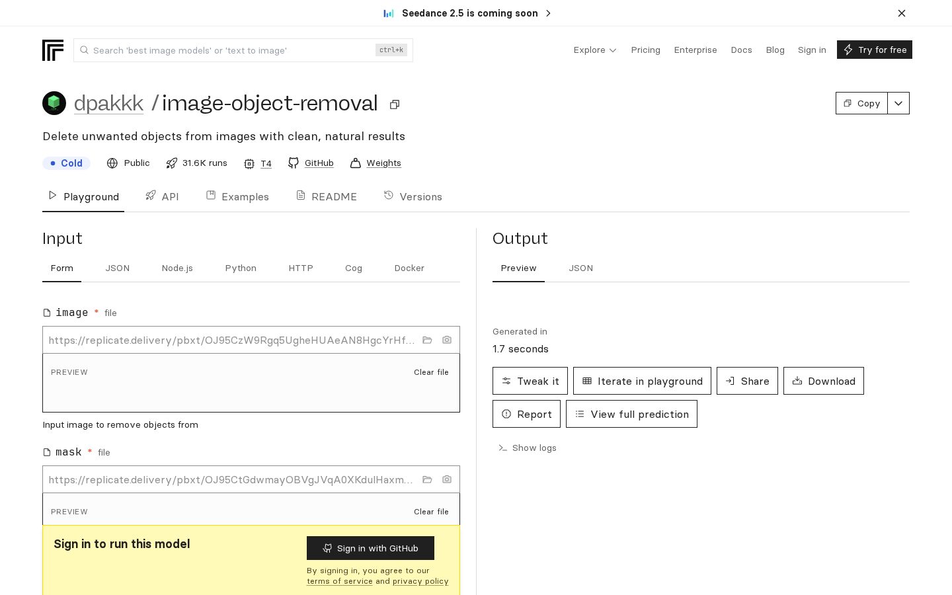Open the dpakkk avatar icon
This screenshot has width=952, height=595.
pyautogui.click(x=54, y=103)
